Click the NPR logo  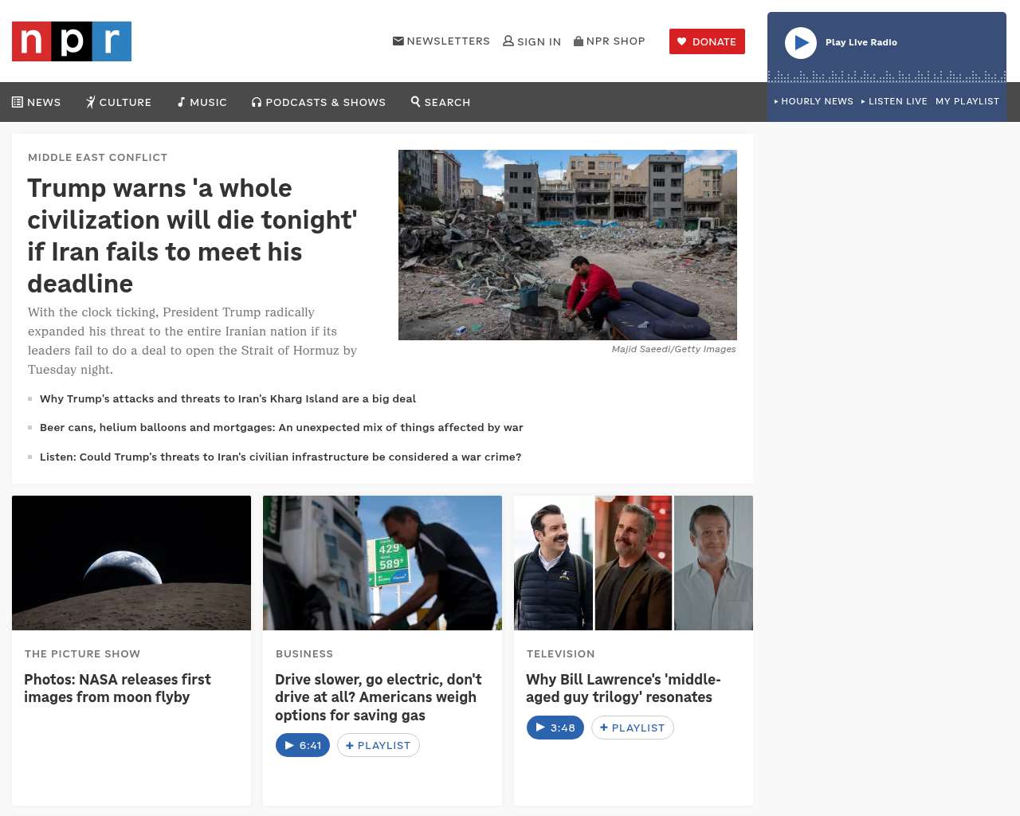72,41
